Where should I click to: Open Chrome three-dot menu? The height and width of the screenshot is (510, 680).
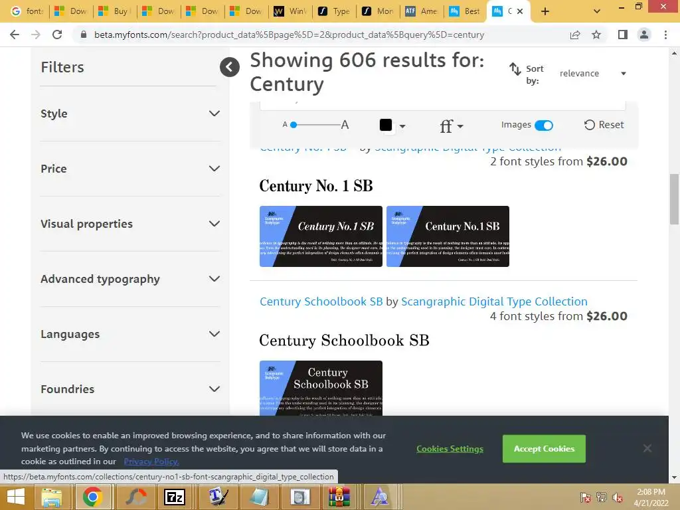click(665, 35)
